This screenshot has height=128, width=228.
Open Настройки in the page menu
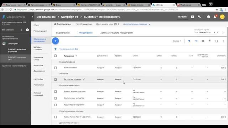pyautogui.click(x=38, y=79)
